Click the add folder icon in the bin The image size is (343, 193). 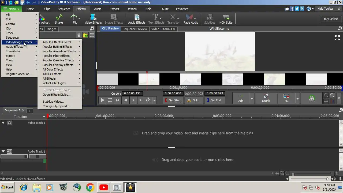85,35
